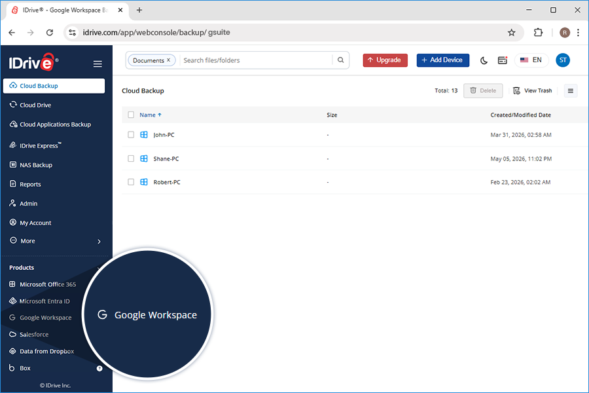The image size is (589, 393).
Task: Click the browser back arrow
Action: (12, 33)
